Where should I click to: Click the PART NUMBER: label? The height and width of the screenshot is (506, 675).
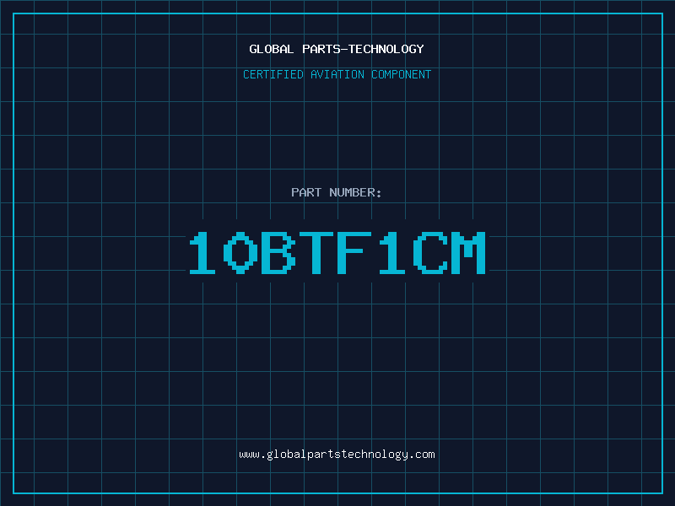click(x=337, y=192)
